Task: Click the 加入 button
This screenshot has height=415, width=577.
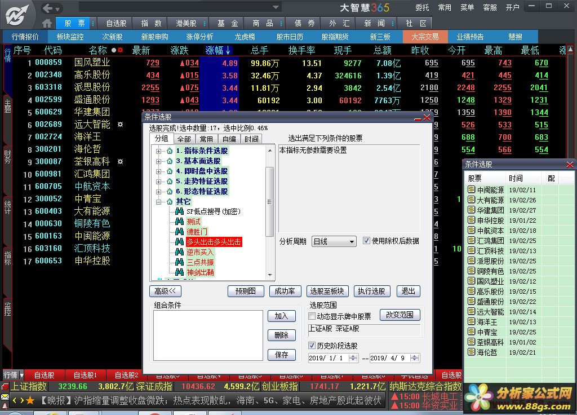Action: pyautogui.click(x=282, y=316)
